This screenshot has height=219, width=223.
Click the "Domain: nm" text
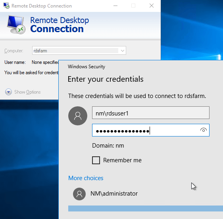pyautogui.click(x=108, y=146)
